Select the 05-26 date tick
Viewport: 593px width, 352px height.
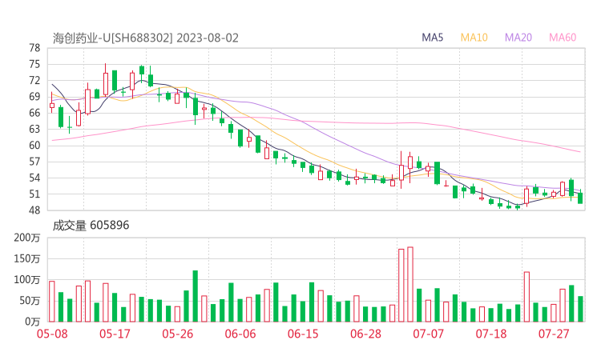point(178,334)
